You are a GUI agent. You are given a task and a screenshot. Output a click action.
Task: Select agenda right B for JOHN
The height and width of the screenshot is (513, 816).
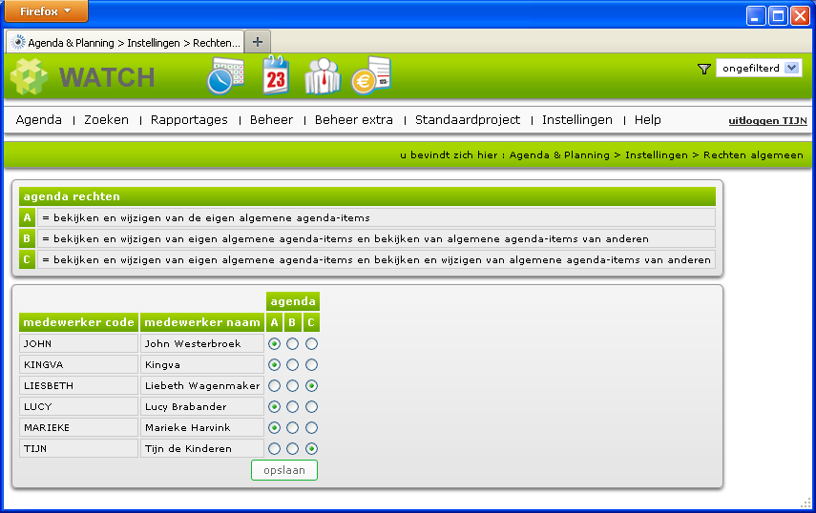click(x=292, y=343)
